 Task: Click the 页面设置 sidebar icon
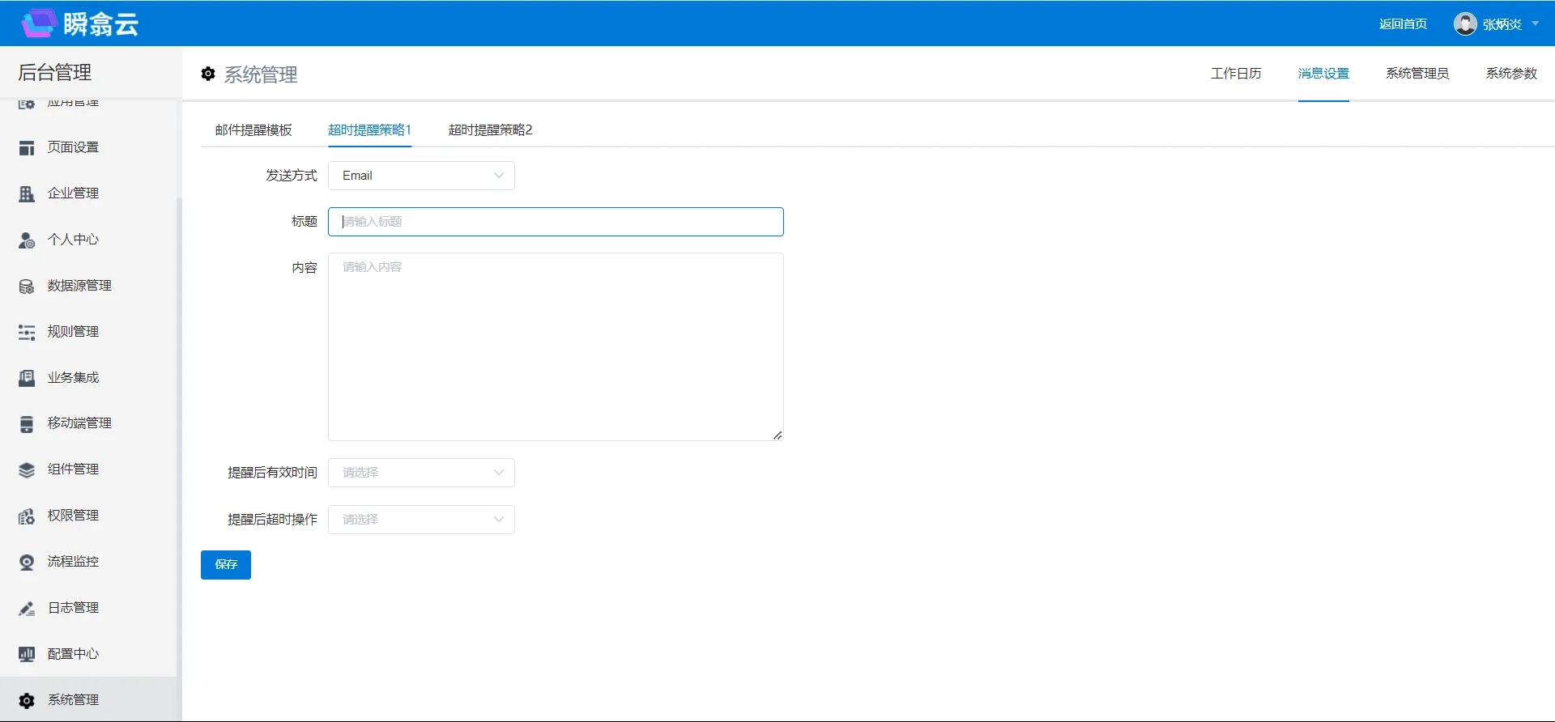[x=27, y=148]
